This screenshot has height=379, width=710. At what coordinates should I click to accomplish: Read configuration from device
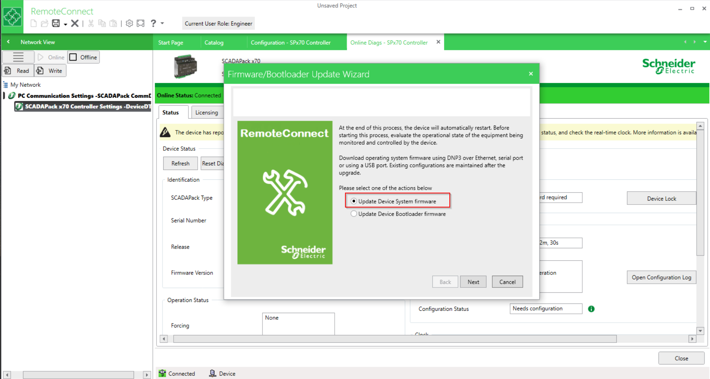pos(18,71)
